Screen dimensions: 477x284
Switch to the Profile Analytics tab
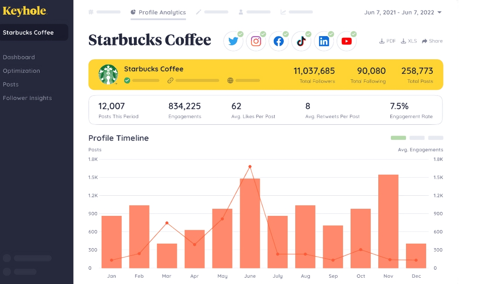pyautogui.click(x=158, y=13)
